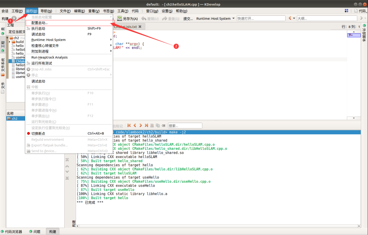The width and height of the screenshot is (368, 235).
Task: Click the scroll-to-top double arrow in output
Action: [x=67, y=160]
